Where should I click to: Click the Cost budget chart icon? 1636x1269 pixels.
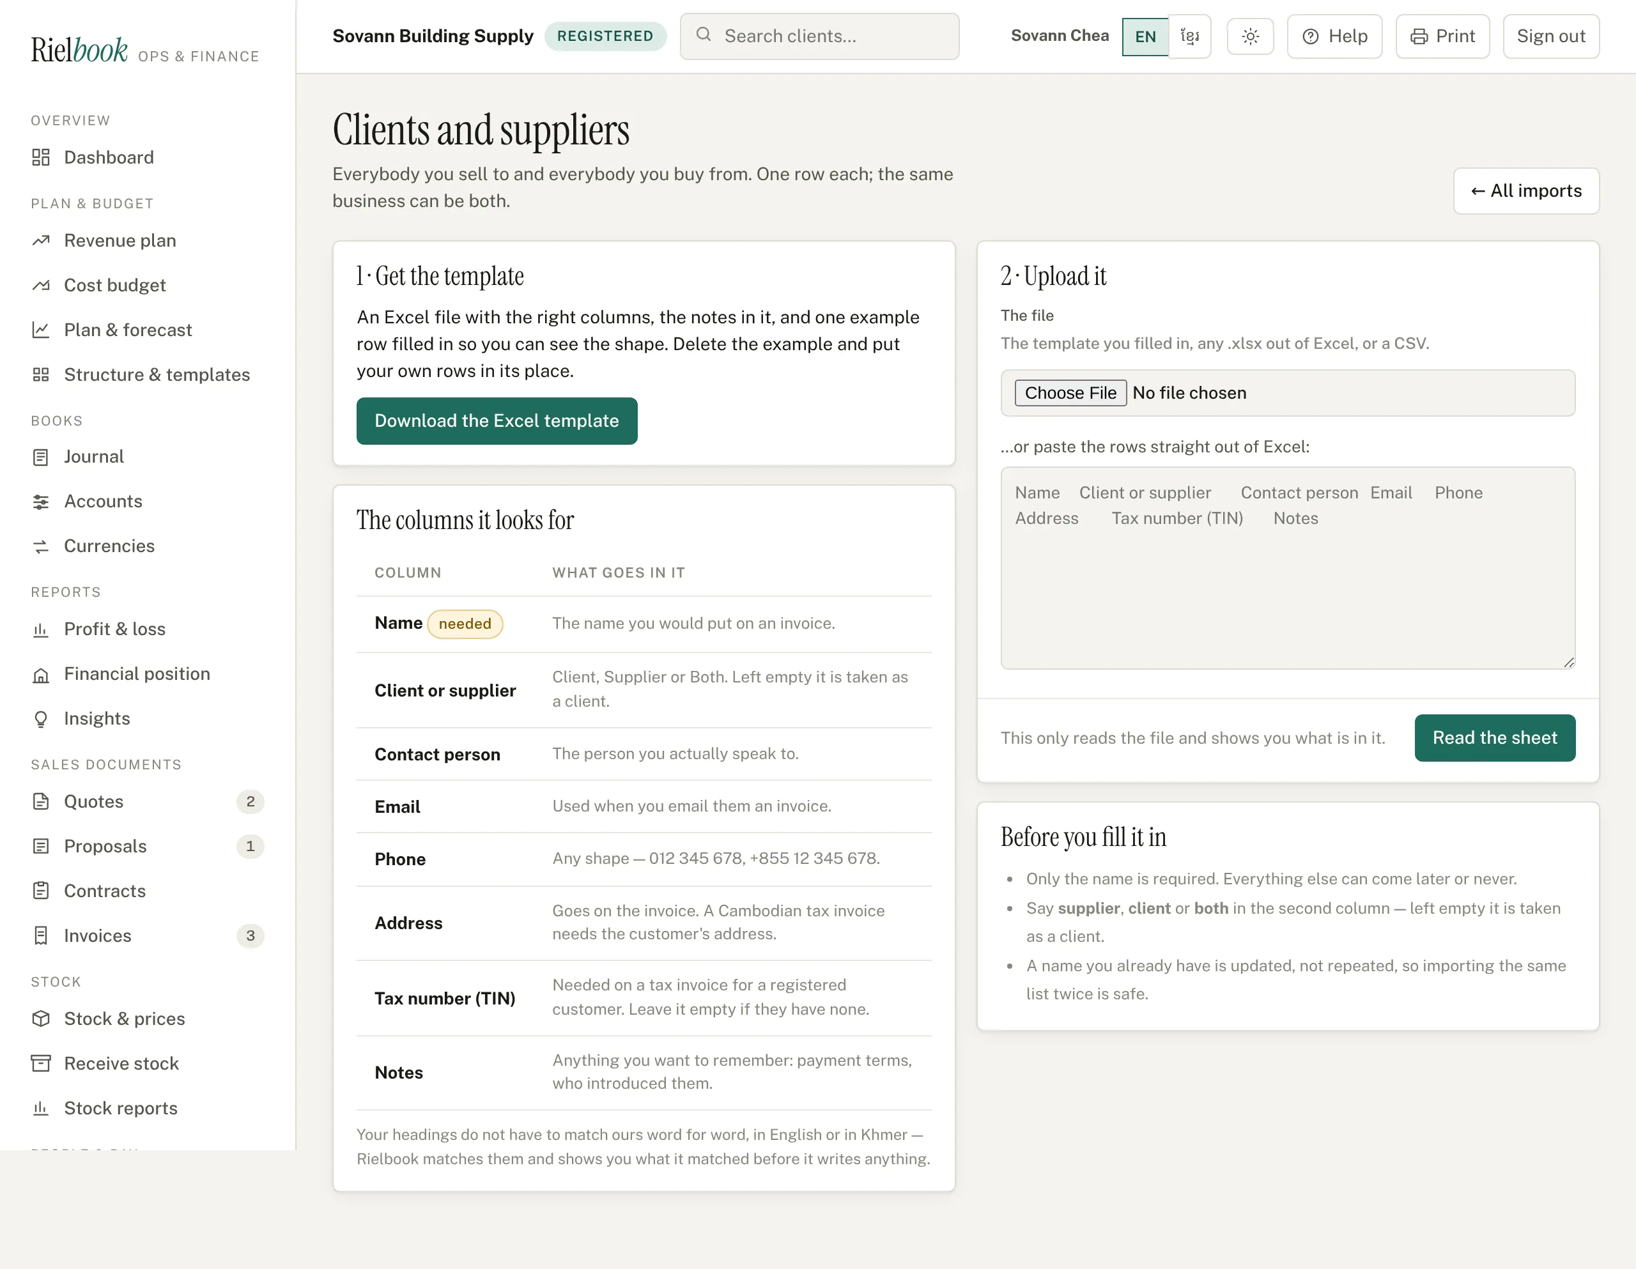click(x=40, y=286)
